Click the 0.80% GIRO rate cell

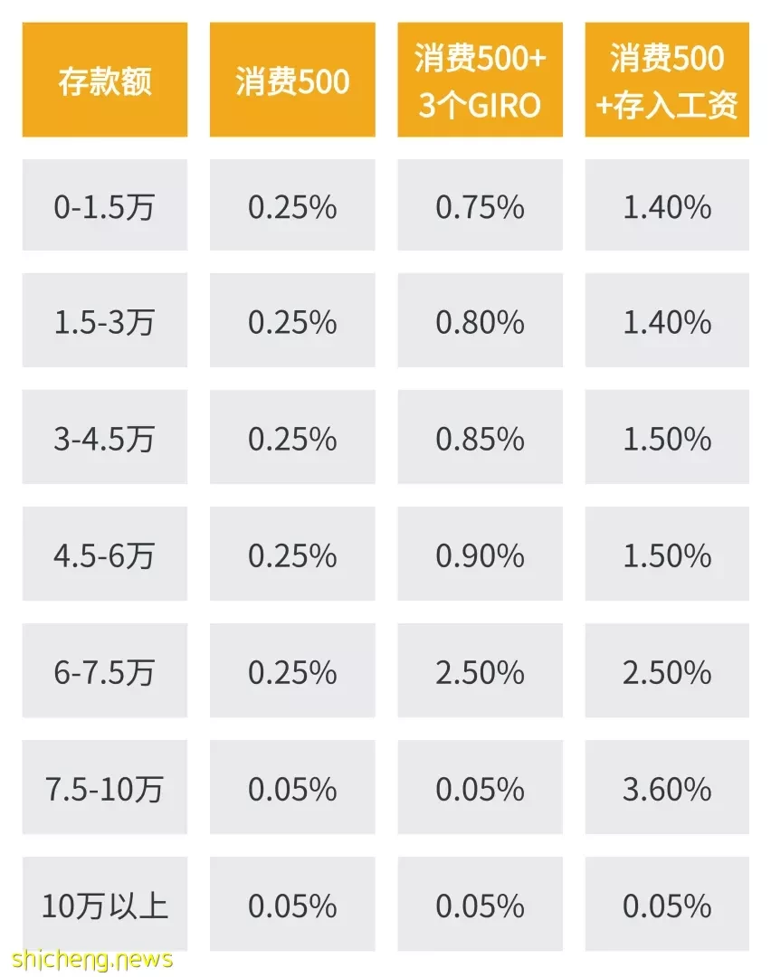coord(480,320)
